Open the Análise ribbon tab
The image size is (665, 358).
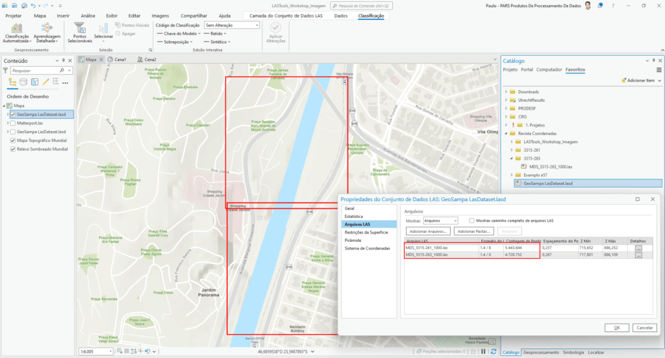(x=88, y=16)
